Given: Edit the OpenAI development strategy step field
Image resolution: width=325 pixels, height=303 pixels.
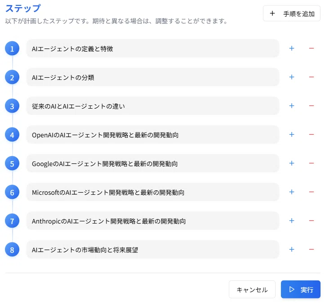Looking at the screenshot, I should point(153,135).
